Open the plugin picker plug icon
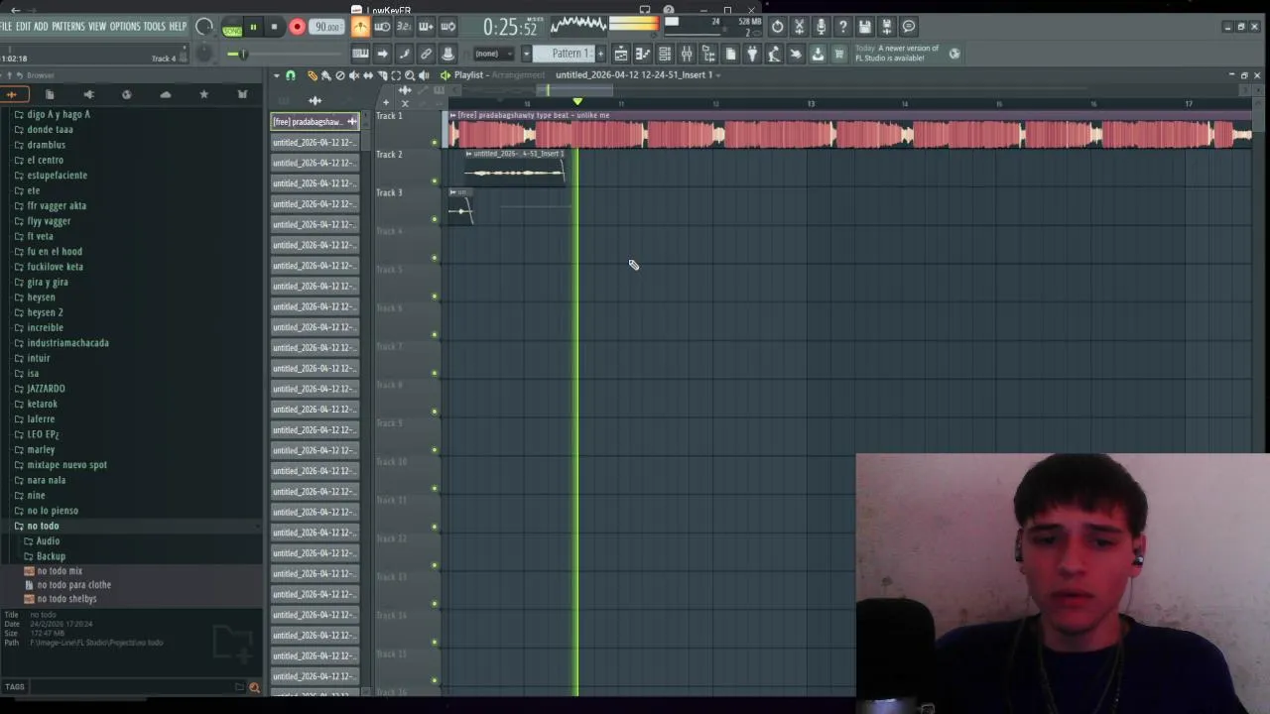Image resolution: width=1270 pixels, height=714 pixels. tap(752, 54)
